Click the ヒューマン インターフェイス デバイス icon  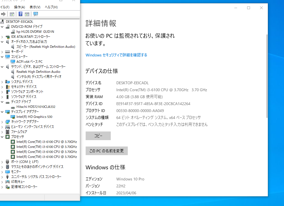pos(8,127)
